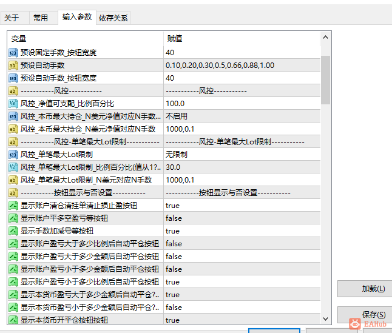The width and height of the screenshot is (392, 333).
Task: Select the 预设固定手数_按钮宽度 variable name
Action: (58, 53)
